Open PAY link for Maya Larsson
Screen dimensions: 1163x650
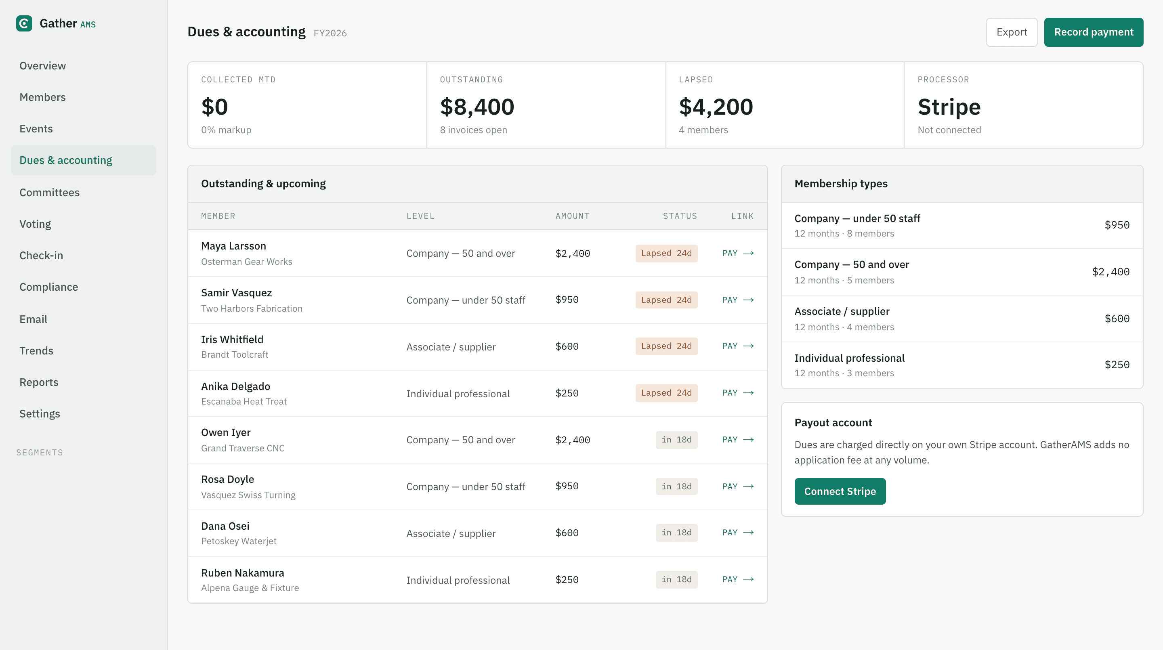[738, 253]
